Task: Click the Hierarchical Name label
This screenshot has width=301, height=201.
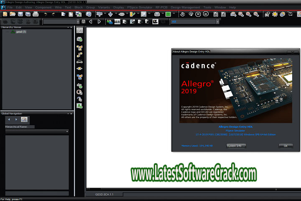Action: tap(16, 127)
